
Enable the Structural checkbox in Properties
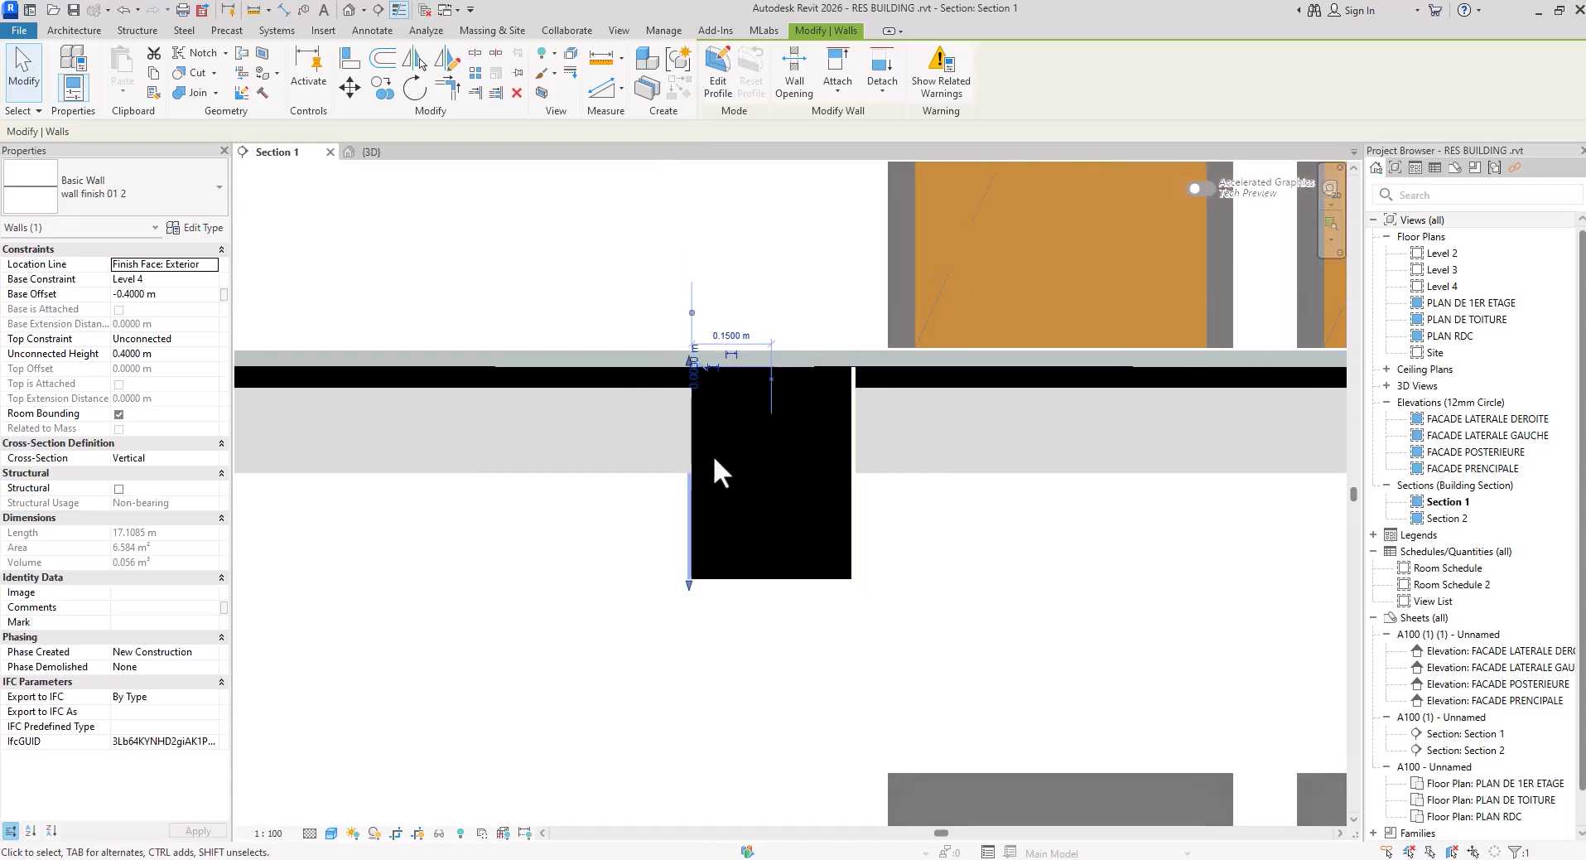(x=118, y=489)
